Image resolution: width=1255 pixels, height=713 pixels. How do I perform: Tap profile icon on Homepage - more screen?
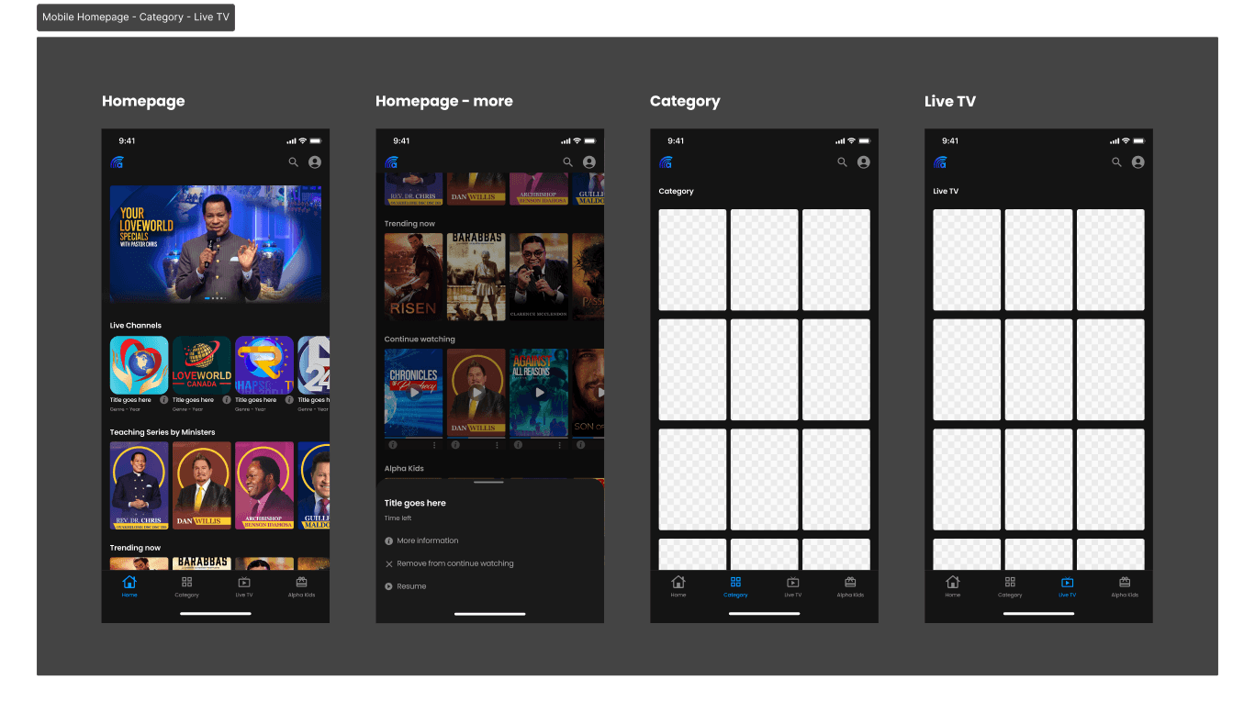[589, 162]
